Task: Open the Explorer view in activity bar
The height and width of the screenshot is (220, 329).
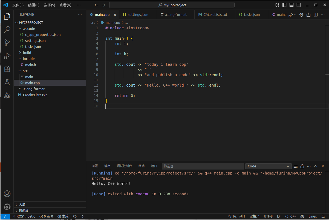Action: tap(7, 16)
